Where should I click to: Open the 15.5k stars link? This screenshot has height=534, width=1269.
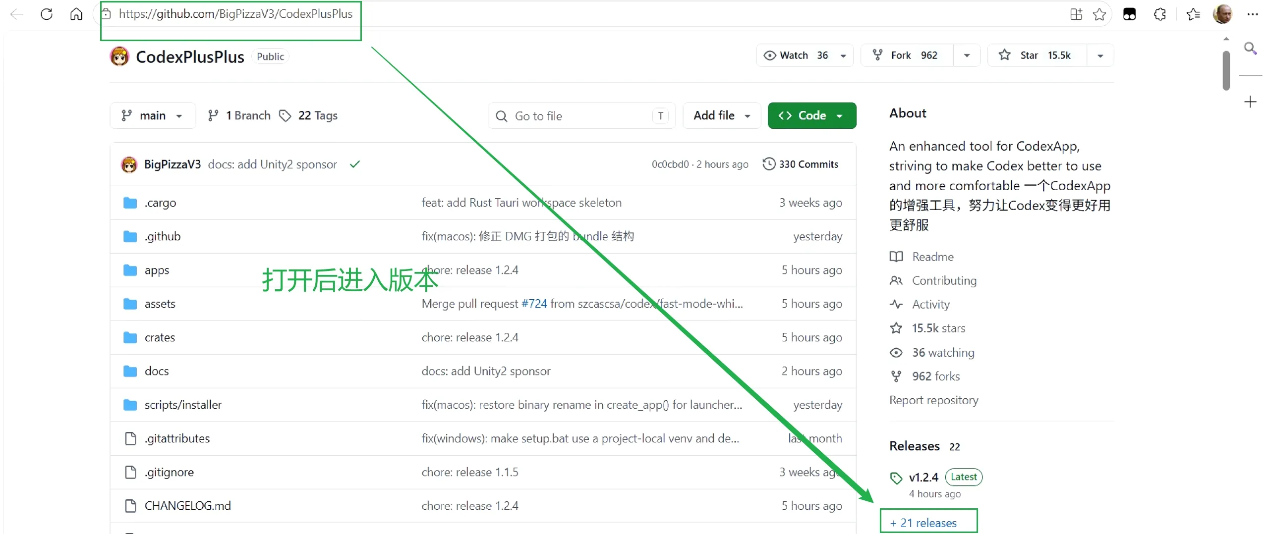click(x=939, y=328)
